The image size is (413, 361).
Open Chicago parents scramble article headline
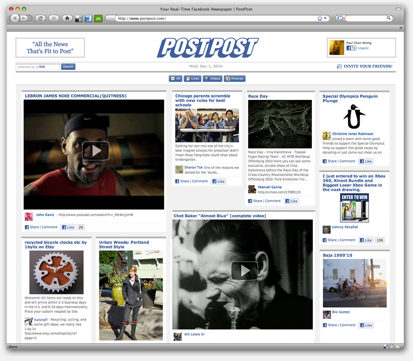[x=203, y=100]
